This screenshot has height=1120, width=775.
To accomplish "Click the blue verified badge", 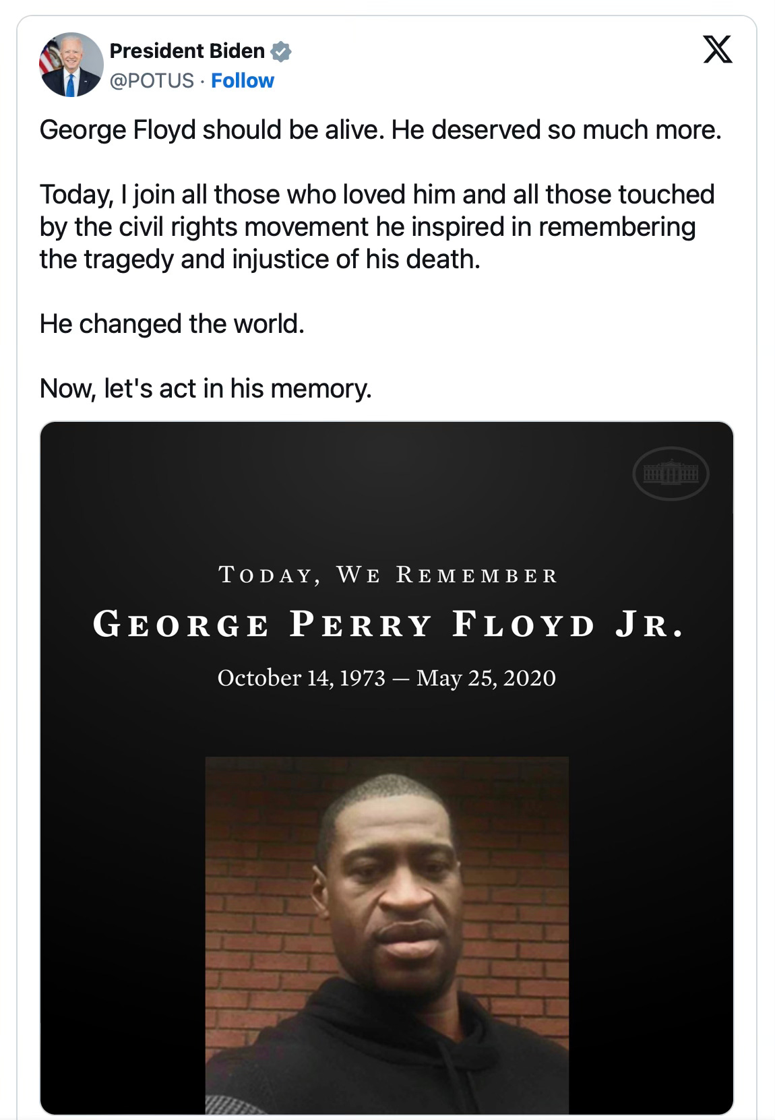I will (281, 51).
